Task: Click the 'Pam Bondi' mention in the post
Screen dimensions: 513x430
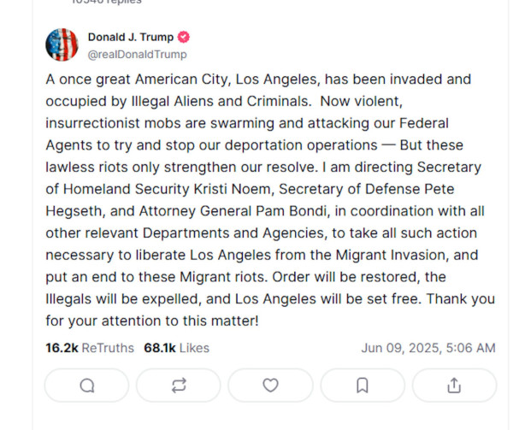Action: [x=292, y=211]
